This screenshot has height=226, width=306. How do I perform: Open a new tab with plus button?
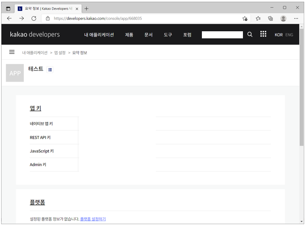86,9
